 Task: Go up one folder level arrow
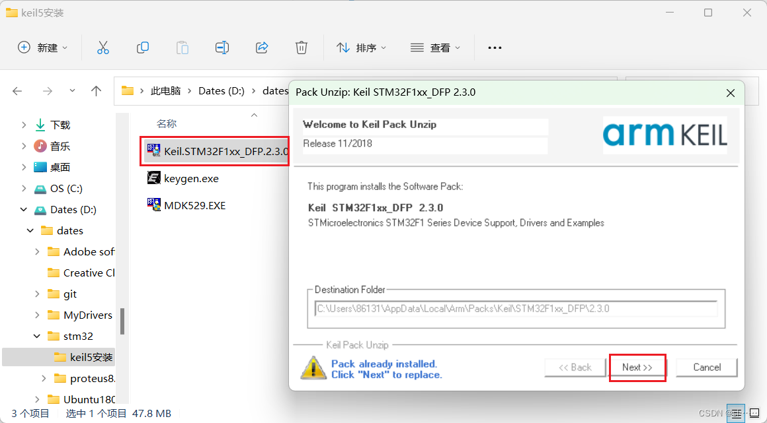coord(97,91)
